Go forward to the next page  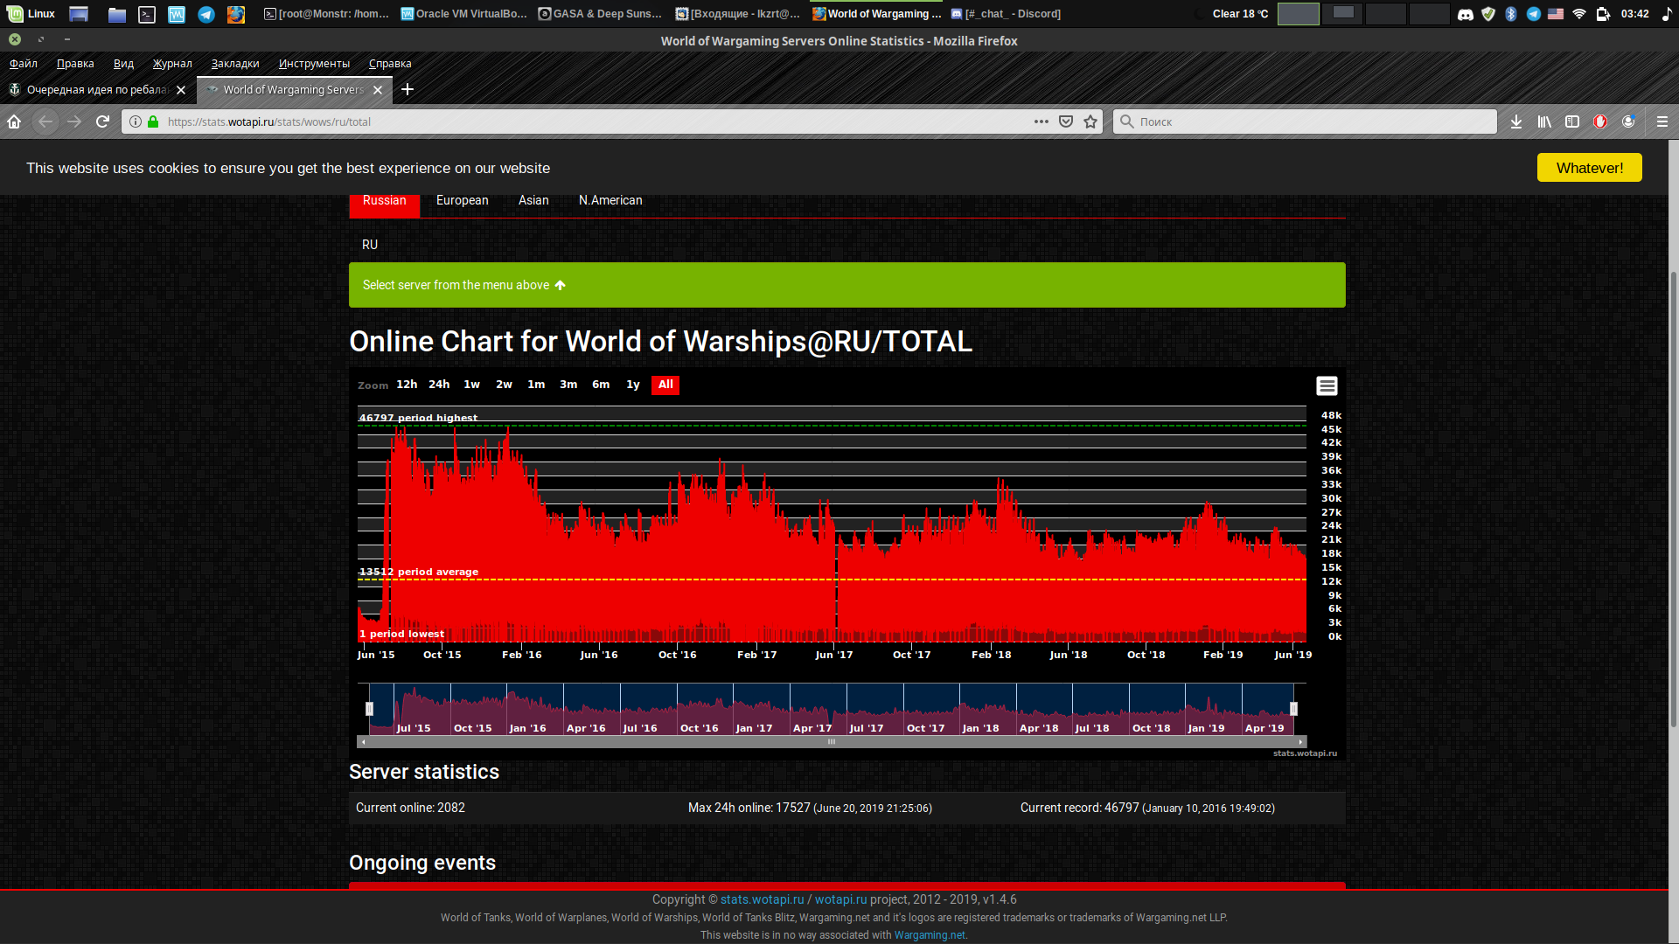point(74,121)
